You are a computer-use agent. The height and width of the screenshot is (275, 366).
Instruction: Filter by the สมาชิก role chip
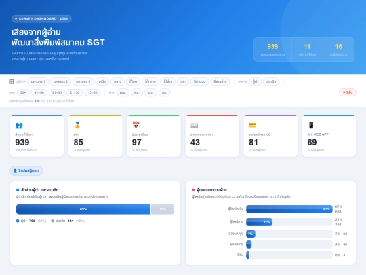point(271,81)
